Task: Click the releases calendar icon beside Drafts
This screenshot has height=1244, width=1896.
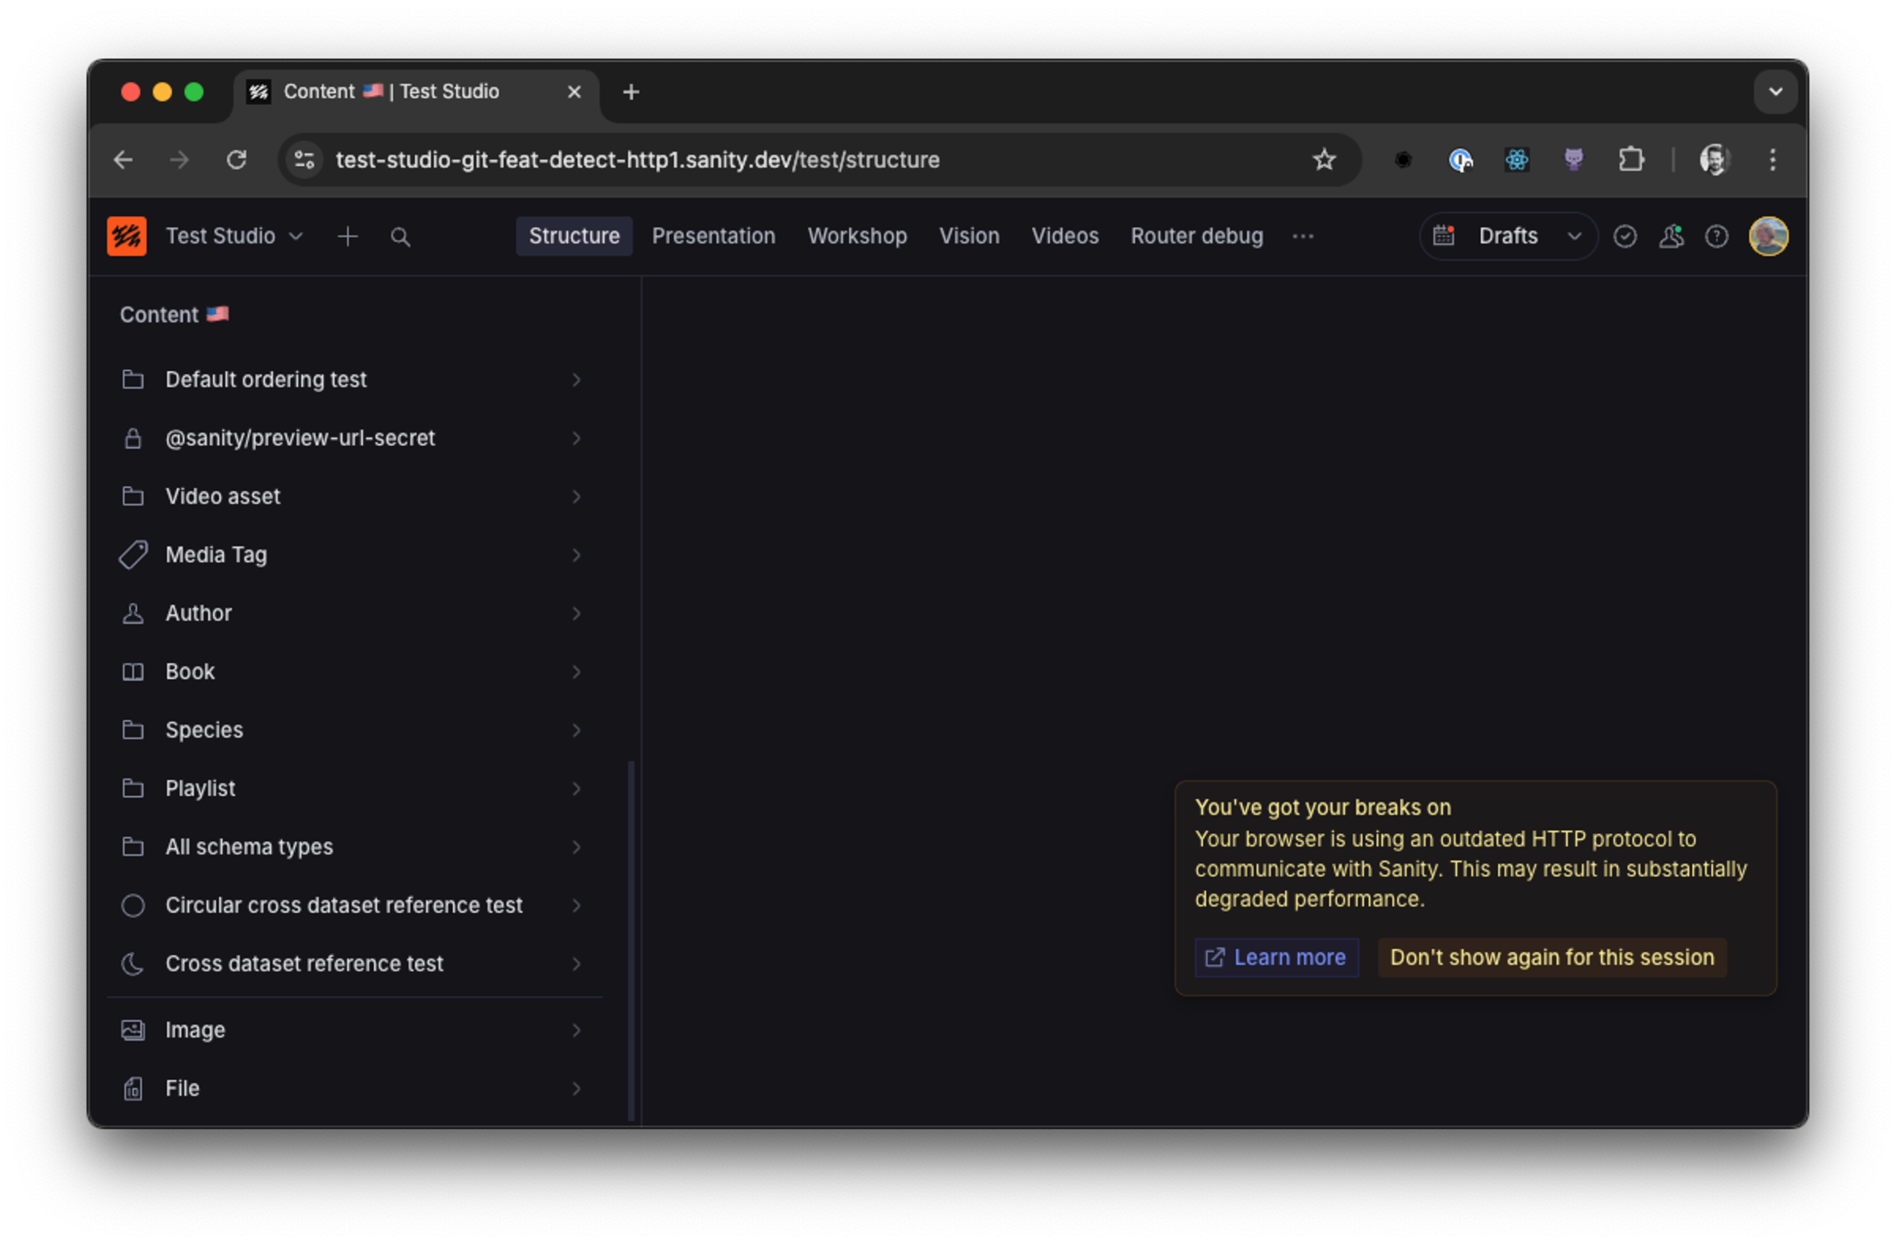Action: pos(1444,236)
